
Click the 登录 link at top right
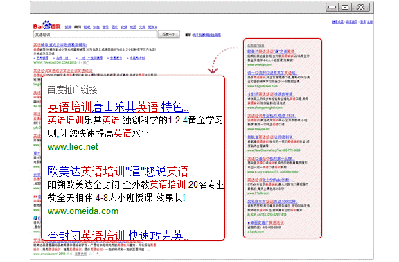363,22
